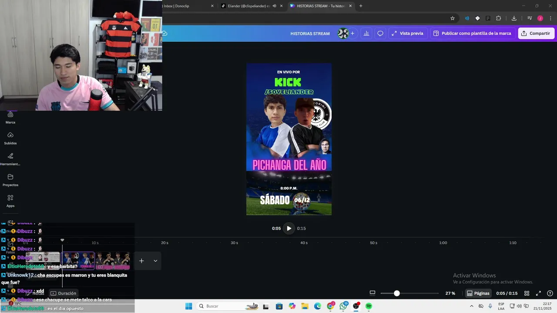Close the HISTORIAS STREAM tab
The height and width of the screenshot is (313, 557).
350,6
